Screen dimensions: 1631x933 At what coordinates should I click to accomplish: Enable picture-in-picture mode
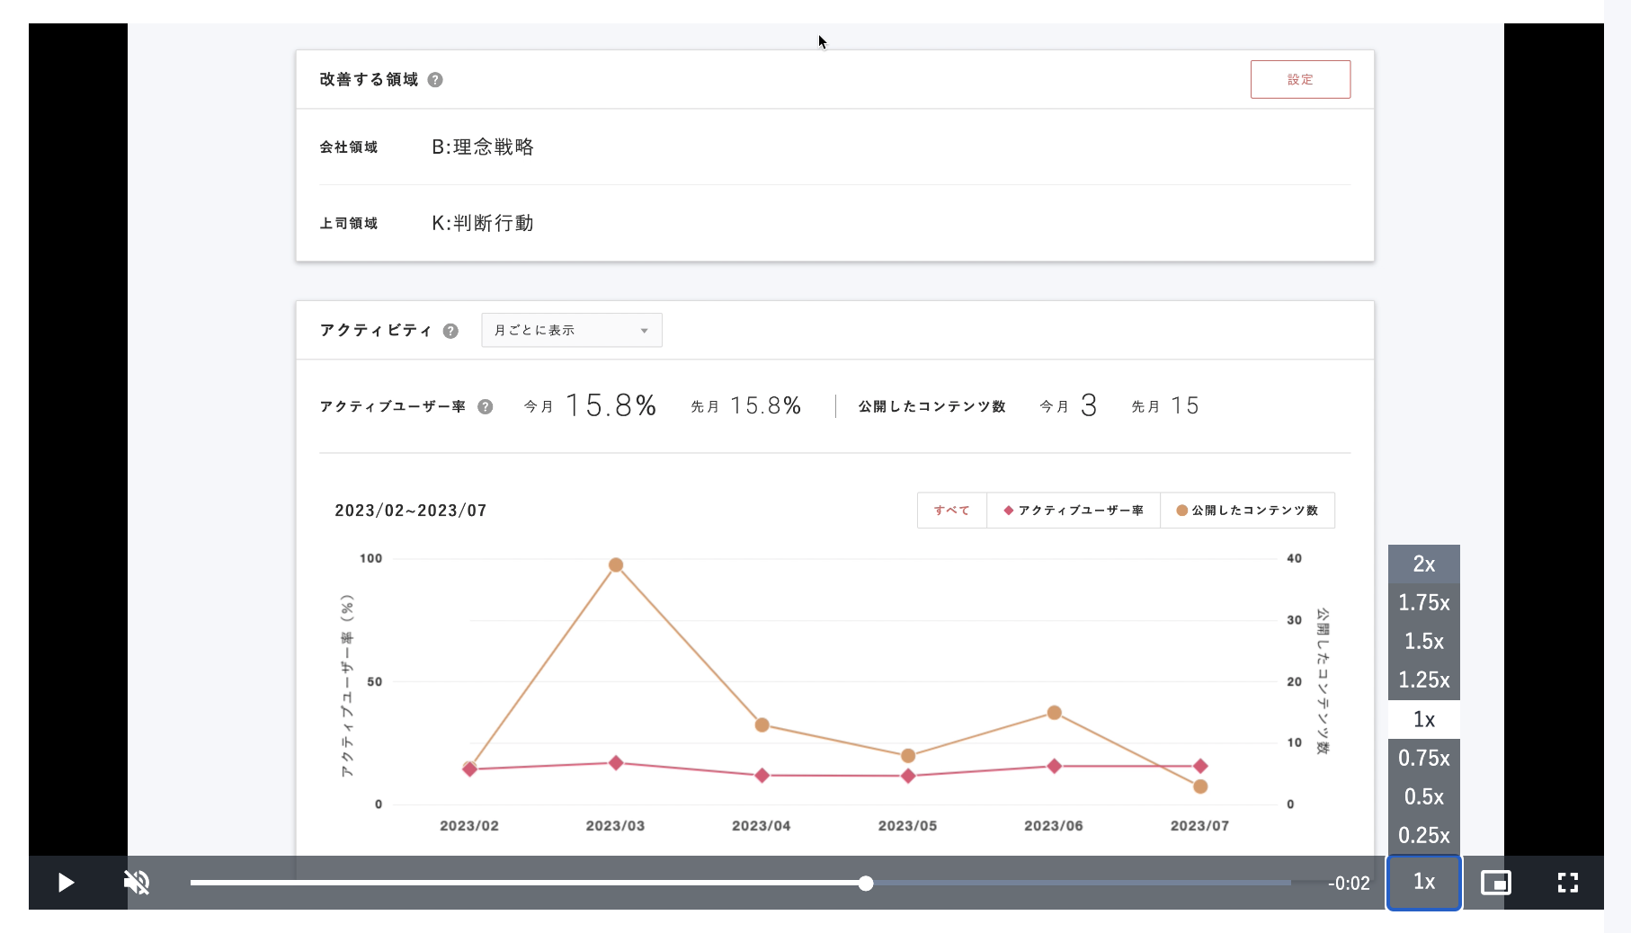coord(1495,883)
